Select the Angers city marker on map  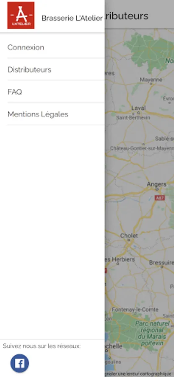point(157,189)
